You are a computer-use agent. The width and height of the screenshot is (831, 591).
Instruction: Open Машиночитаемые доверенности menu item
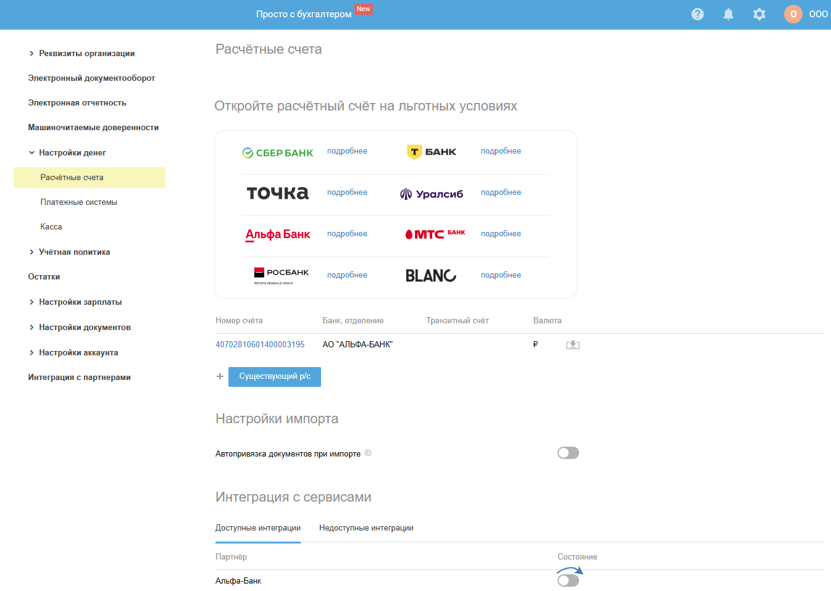[x=93, y=128]
